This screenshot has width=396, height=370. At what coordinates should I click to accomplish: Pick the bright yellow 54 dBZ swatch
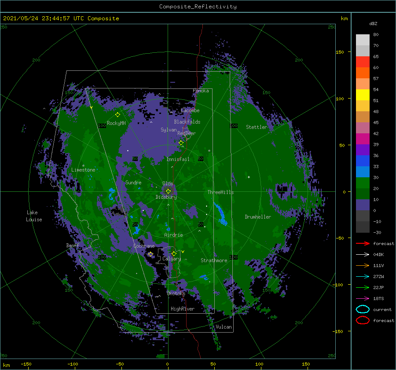(x=363, y=95)
